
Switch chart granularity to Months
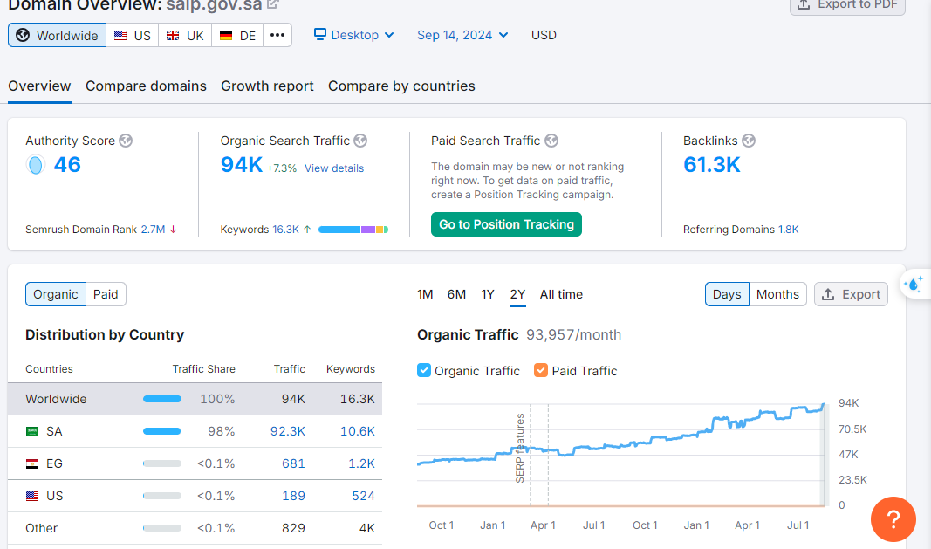click(x=777, y=294)
